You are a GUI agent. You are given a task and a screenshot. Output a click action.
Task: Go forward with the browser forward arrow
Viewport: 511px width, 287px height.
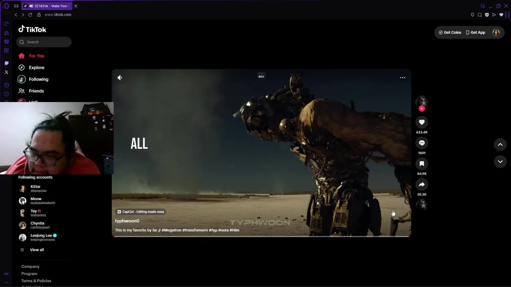click(23, 15)
